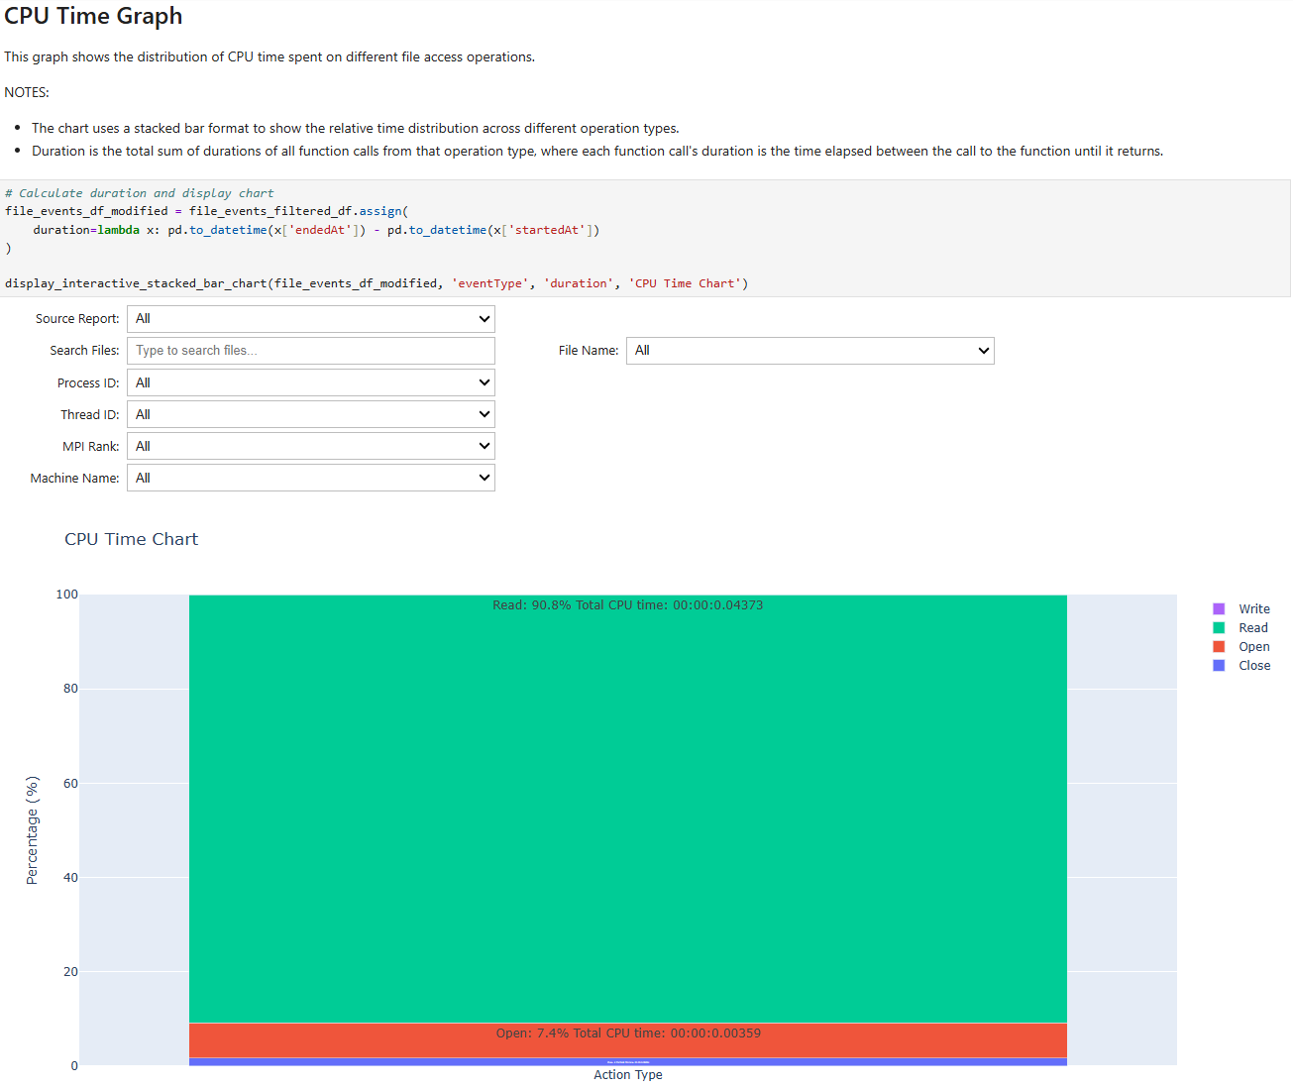Expand the File Name dropdown

(x=809, y=350)
